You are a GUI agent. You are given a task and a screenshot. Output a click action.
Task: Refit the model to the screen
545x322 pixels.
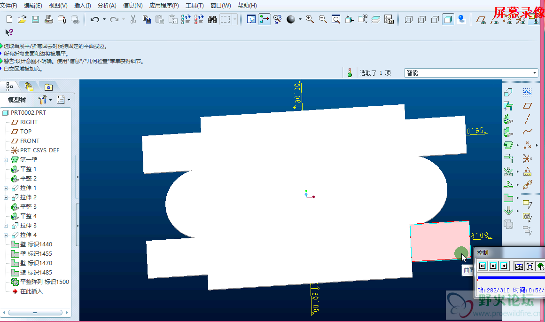(x=336, y=19)
